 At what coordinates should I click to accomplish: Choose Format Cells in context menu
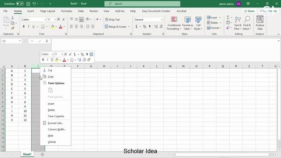click(56, 123)
